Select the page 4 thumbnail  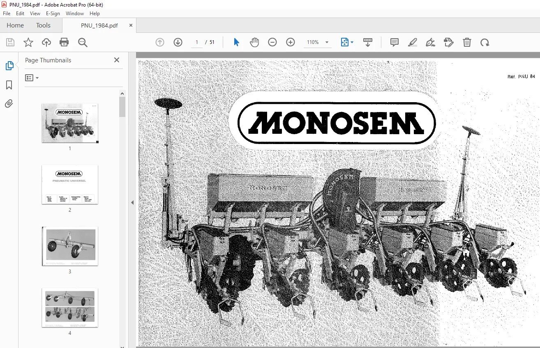[70, 307]
